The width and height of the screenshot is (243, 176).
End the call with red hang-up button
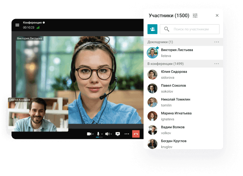(x=136, y=134)
